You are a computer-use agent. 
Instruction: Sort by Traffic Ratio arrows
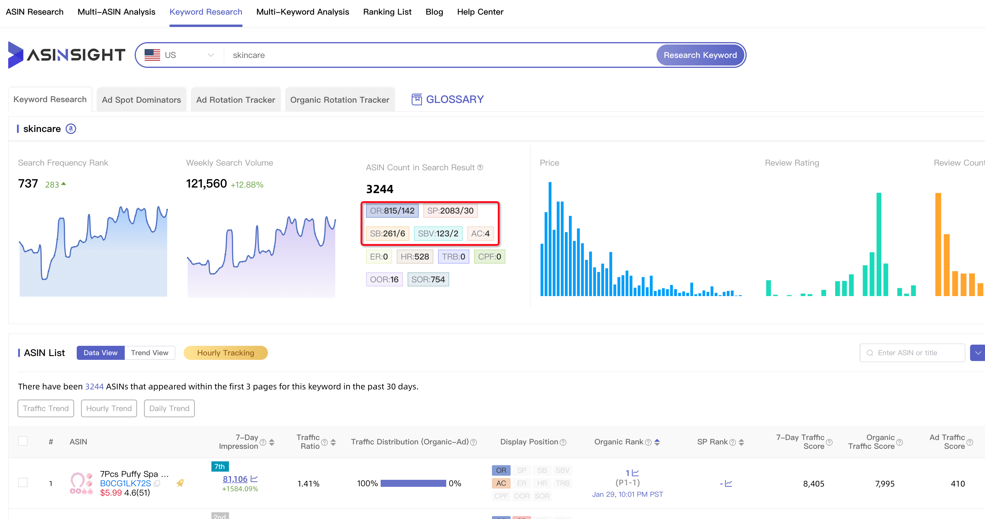click(x=333, y=442)
